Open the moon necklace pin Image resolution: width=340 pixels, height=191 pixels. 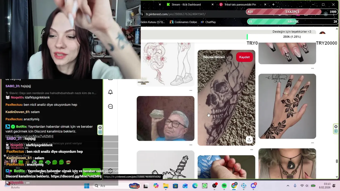point(287,164)
